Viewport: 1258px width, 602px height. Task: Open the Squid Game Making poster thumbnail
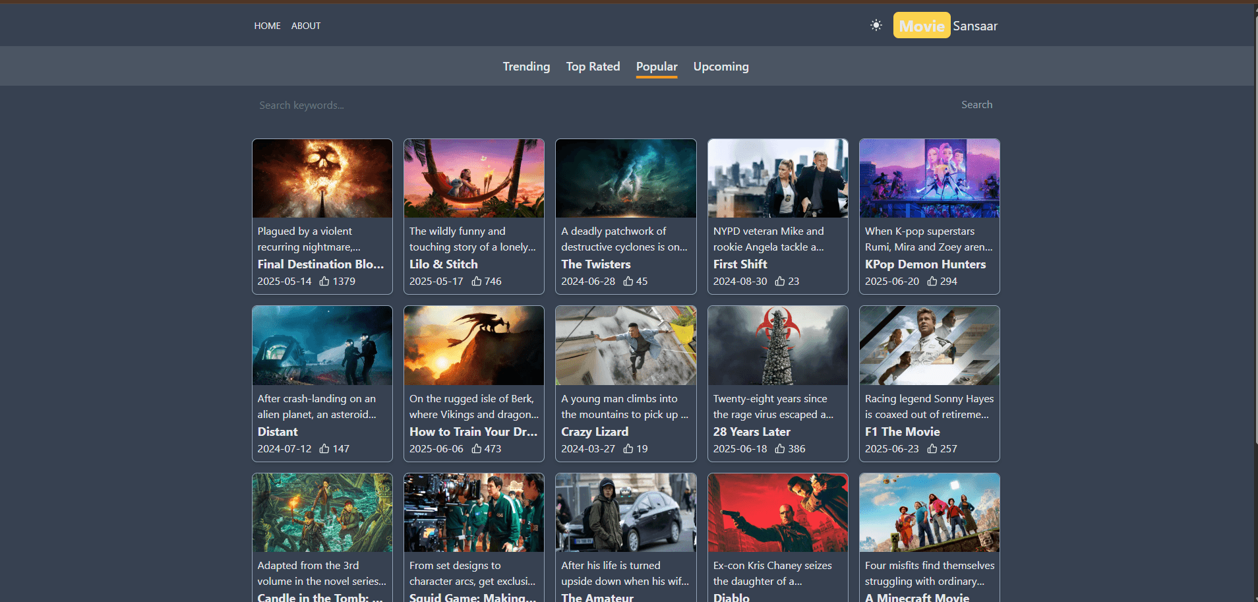(x=474, y=513)
